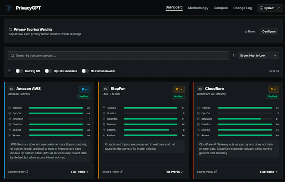
Task: Click the chevron next to Cloudflare Full Profile
Action: pos(276,172)
